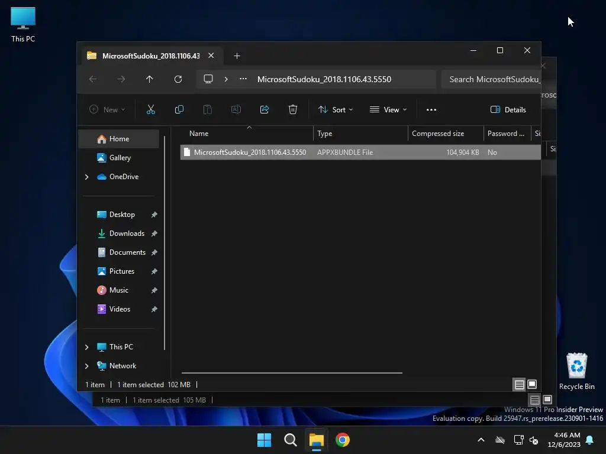Open Music quick access folder
Image resolution: width=606 pixels, height=454 pixels.
click(118, 290)
